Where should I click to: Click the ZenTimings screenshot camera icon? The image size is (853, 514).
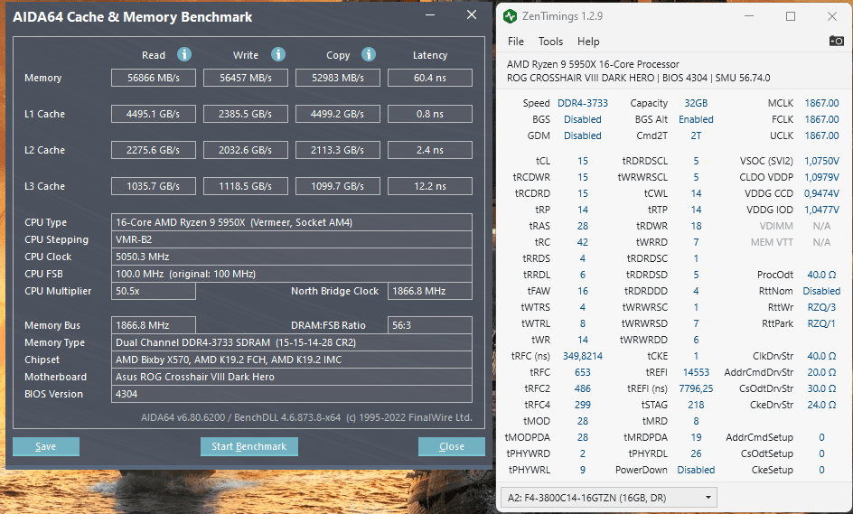tap(836, 41)
